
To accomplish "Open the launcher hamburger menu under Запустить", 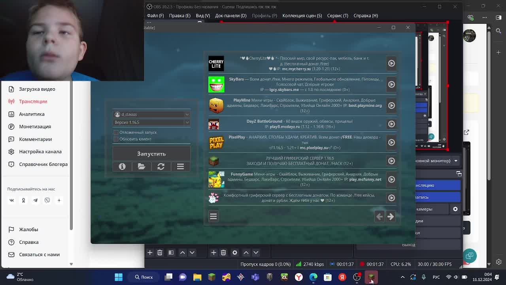I will click(180, 167).
